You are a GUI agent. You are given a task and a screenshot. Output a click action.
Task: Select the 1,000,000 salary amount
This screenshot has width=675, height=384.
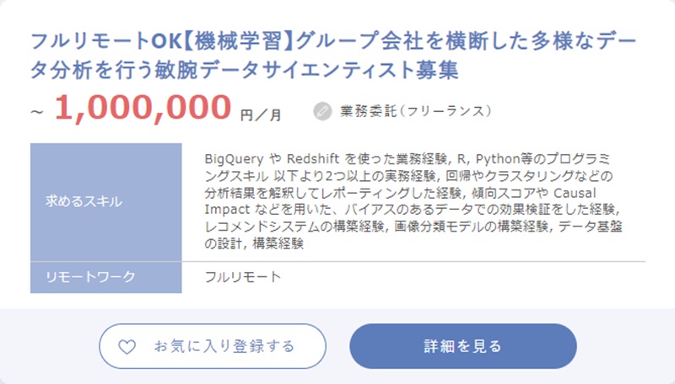coord(143,107)
